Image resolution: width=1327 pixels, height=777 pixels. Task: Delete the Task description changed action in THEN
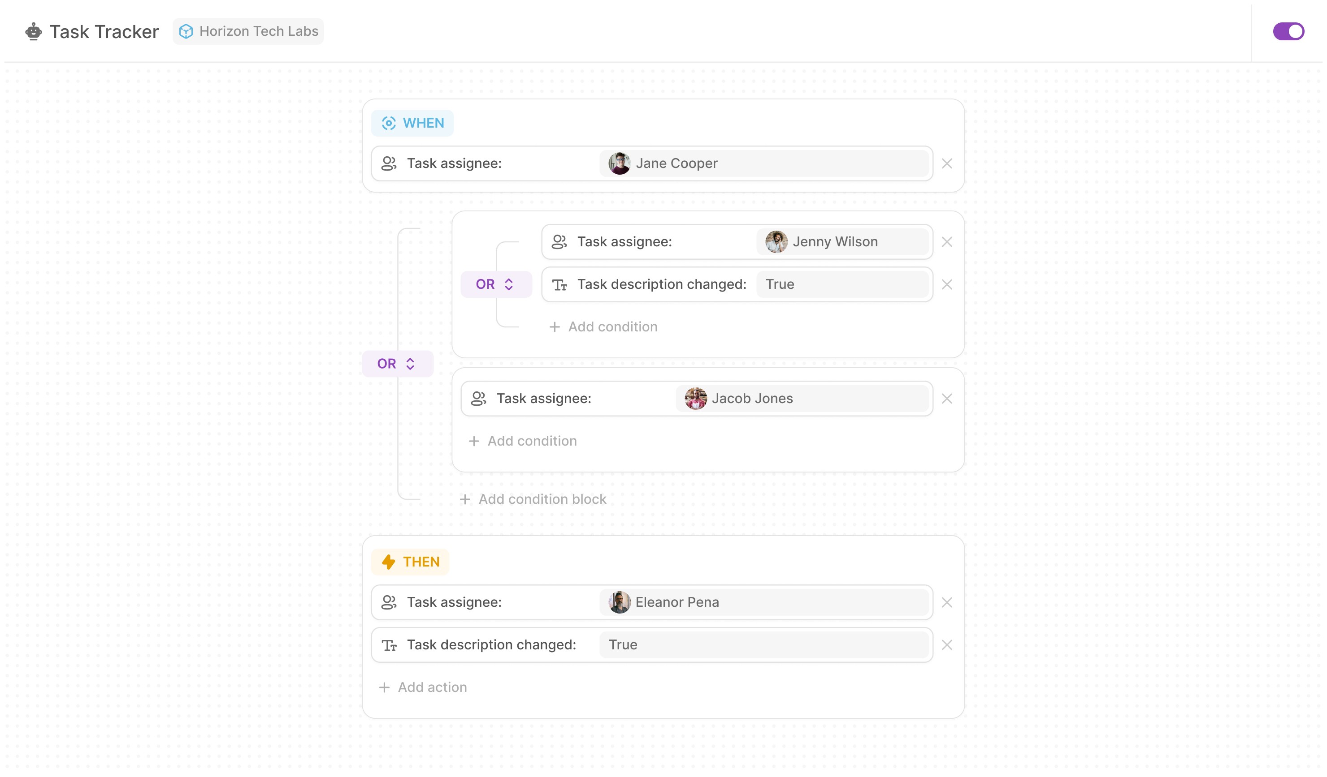pos(946,645)
